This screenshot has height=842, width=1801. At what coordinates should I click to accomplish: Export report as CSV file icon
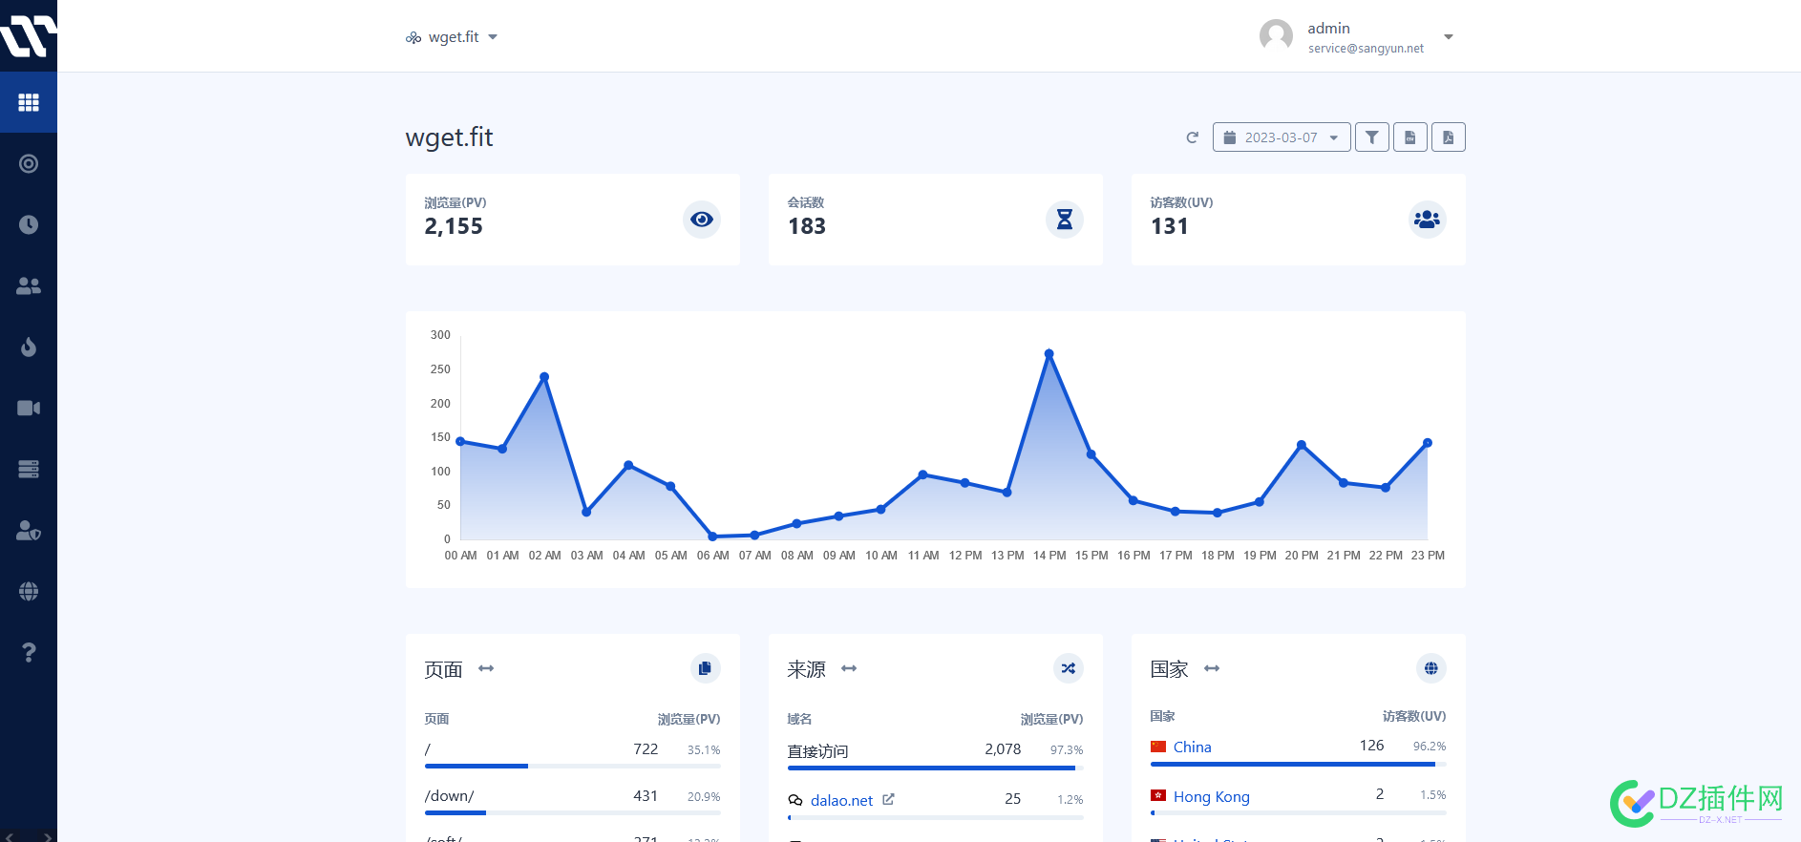point(1409,137)
